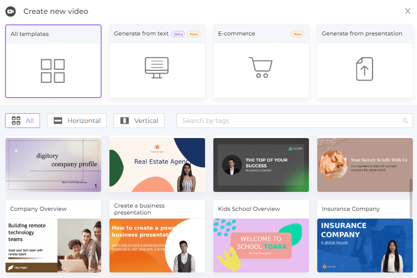Choose the All templates card
417x278 pixels.
pos(53,60)
